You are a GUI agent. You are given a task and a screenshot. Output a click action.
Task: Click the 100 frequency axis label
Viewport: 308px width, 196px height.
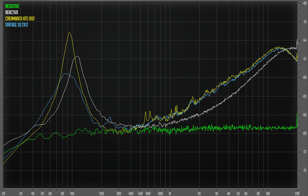(x=72, y=194)
